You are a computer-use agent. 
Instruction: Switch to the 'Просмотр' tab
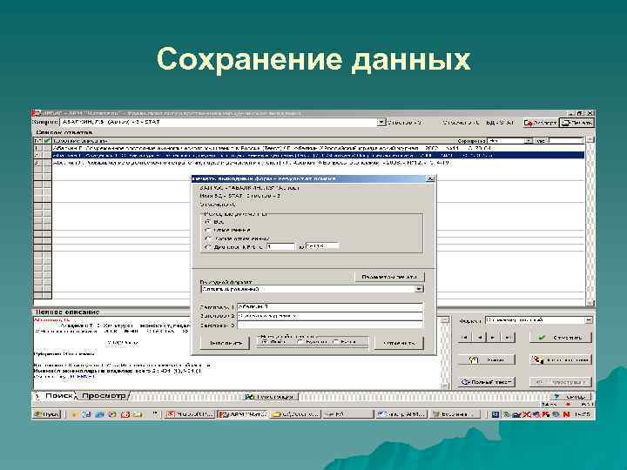click(103, 396)
